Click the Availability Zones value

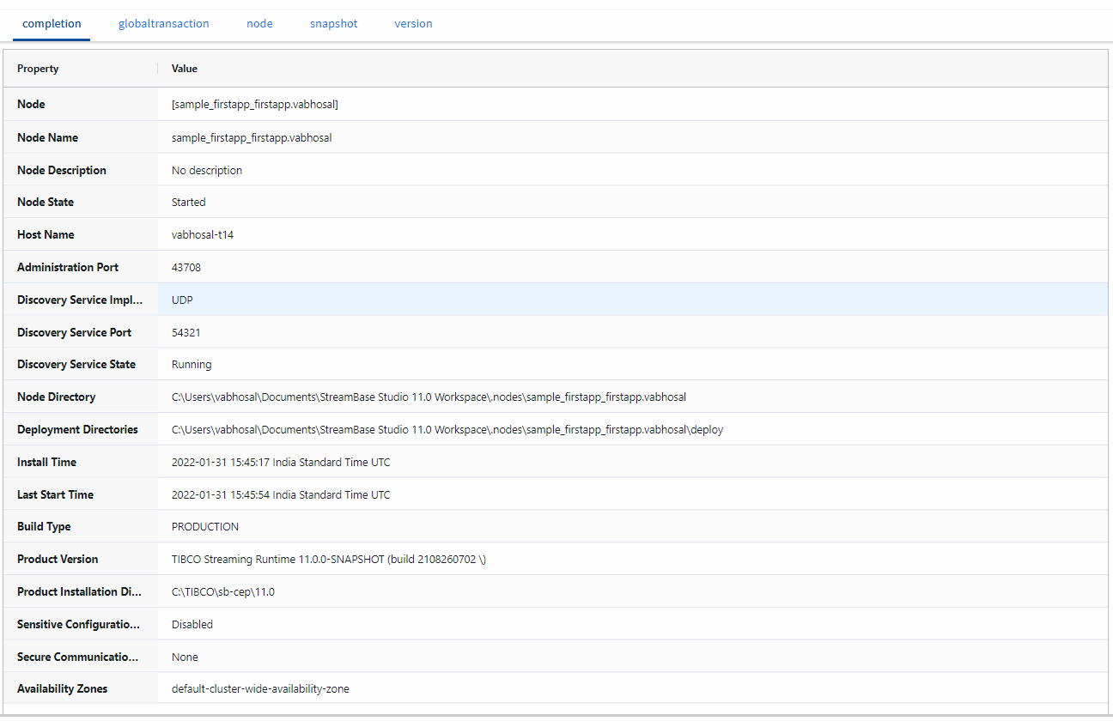tap(260, 689)
